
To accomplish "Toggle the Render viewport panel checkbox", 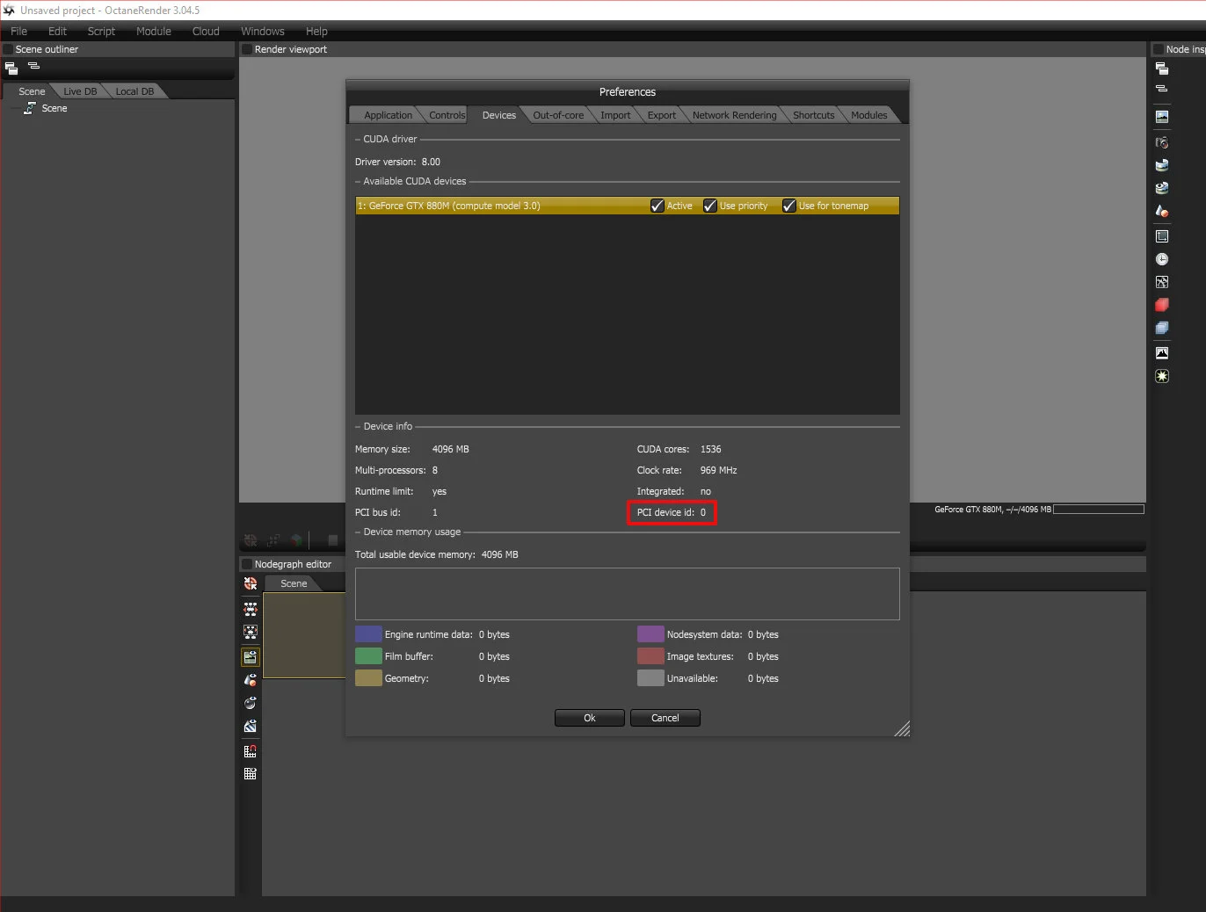I will pyautogui.click(x=247, y=49).
